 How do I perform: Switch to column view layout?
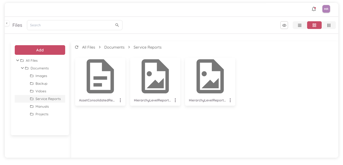pos(329,25)
